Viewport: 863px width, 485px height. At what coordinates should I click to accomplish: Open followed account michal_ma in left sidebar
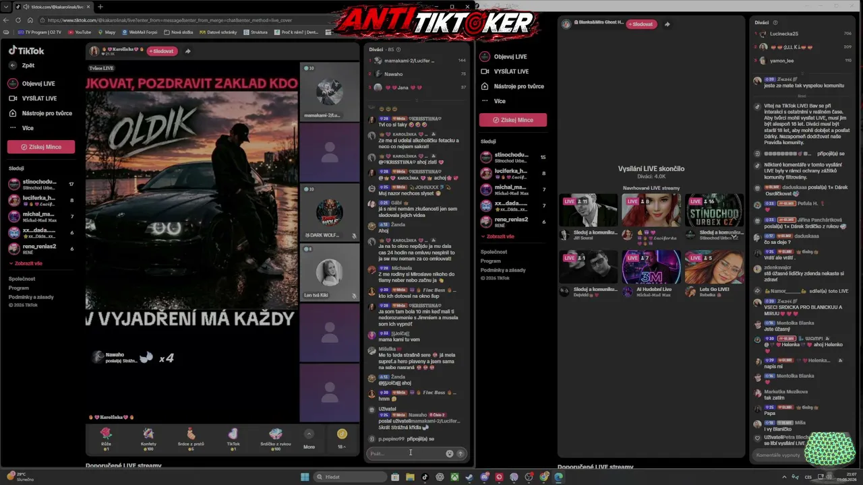(41, 216)
